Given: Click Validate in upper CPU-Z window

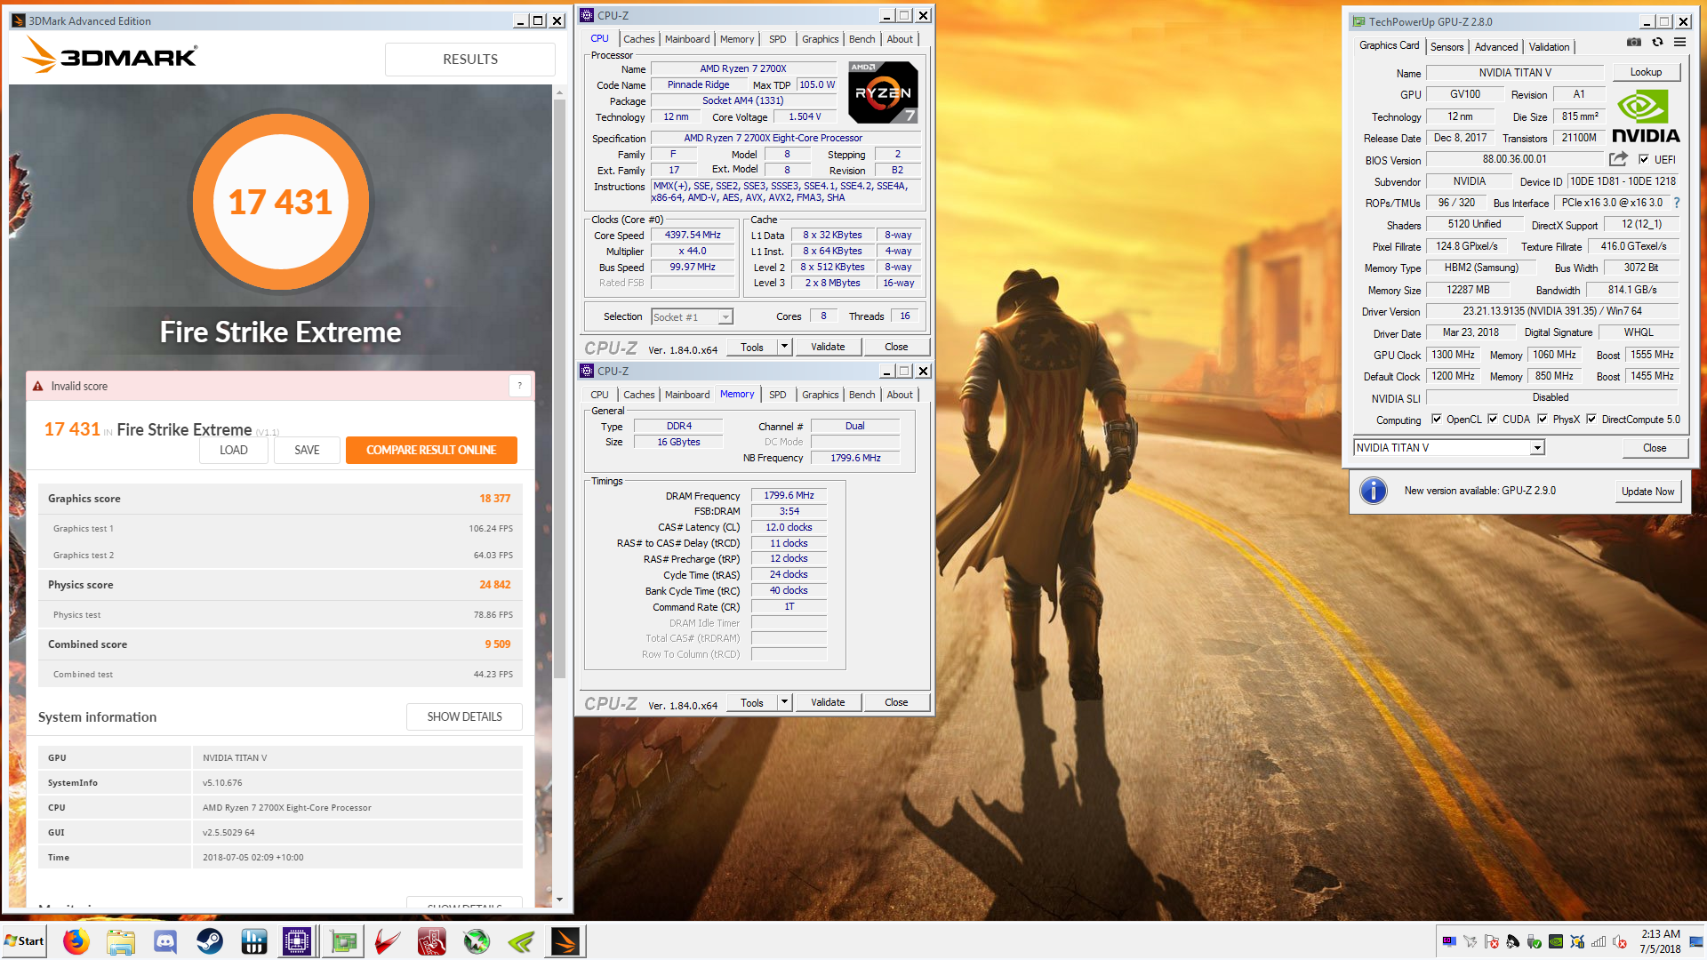Looking at the screenshot, I should (x=828, y=347).
